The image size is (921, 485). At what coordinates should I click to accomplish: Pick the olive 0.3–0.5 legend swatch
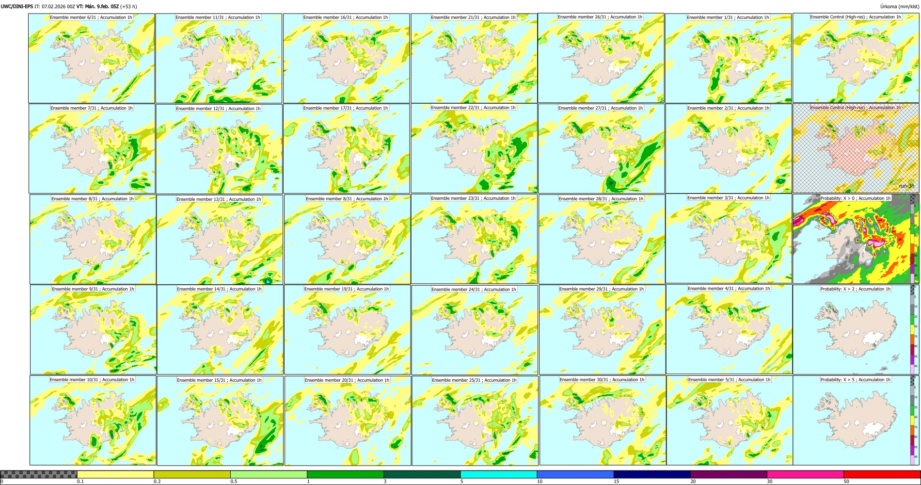[192, 474]
